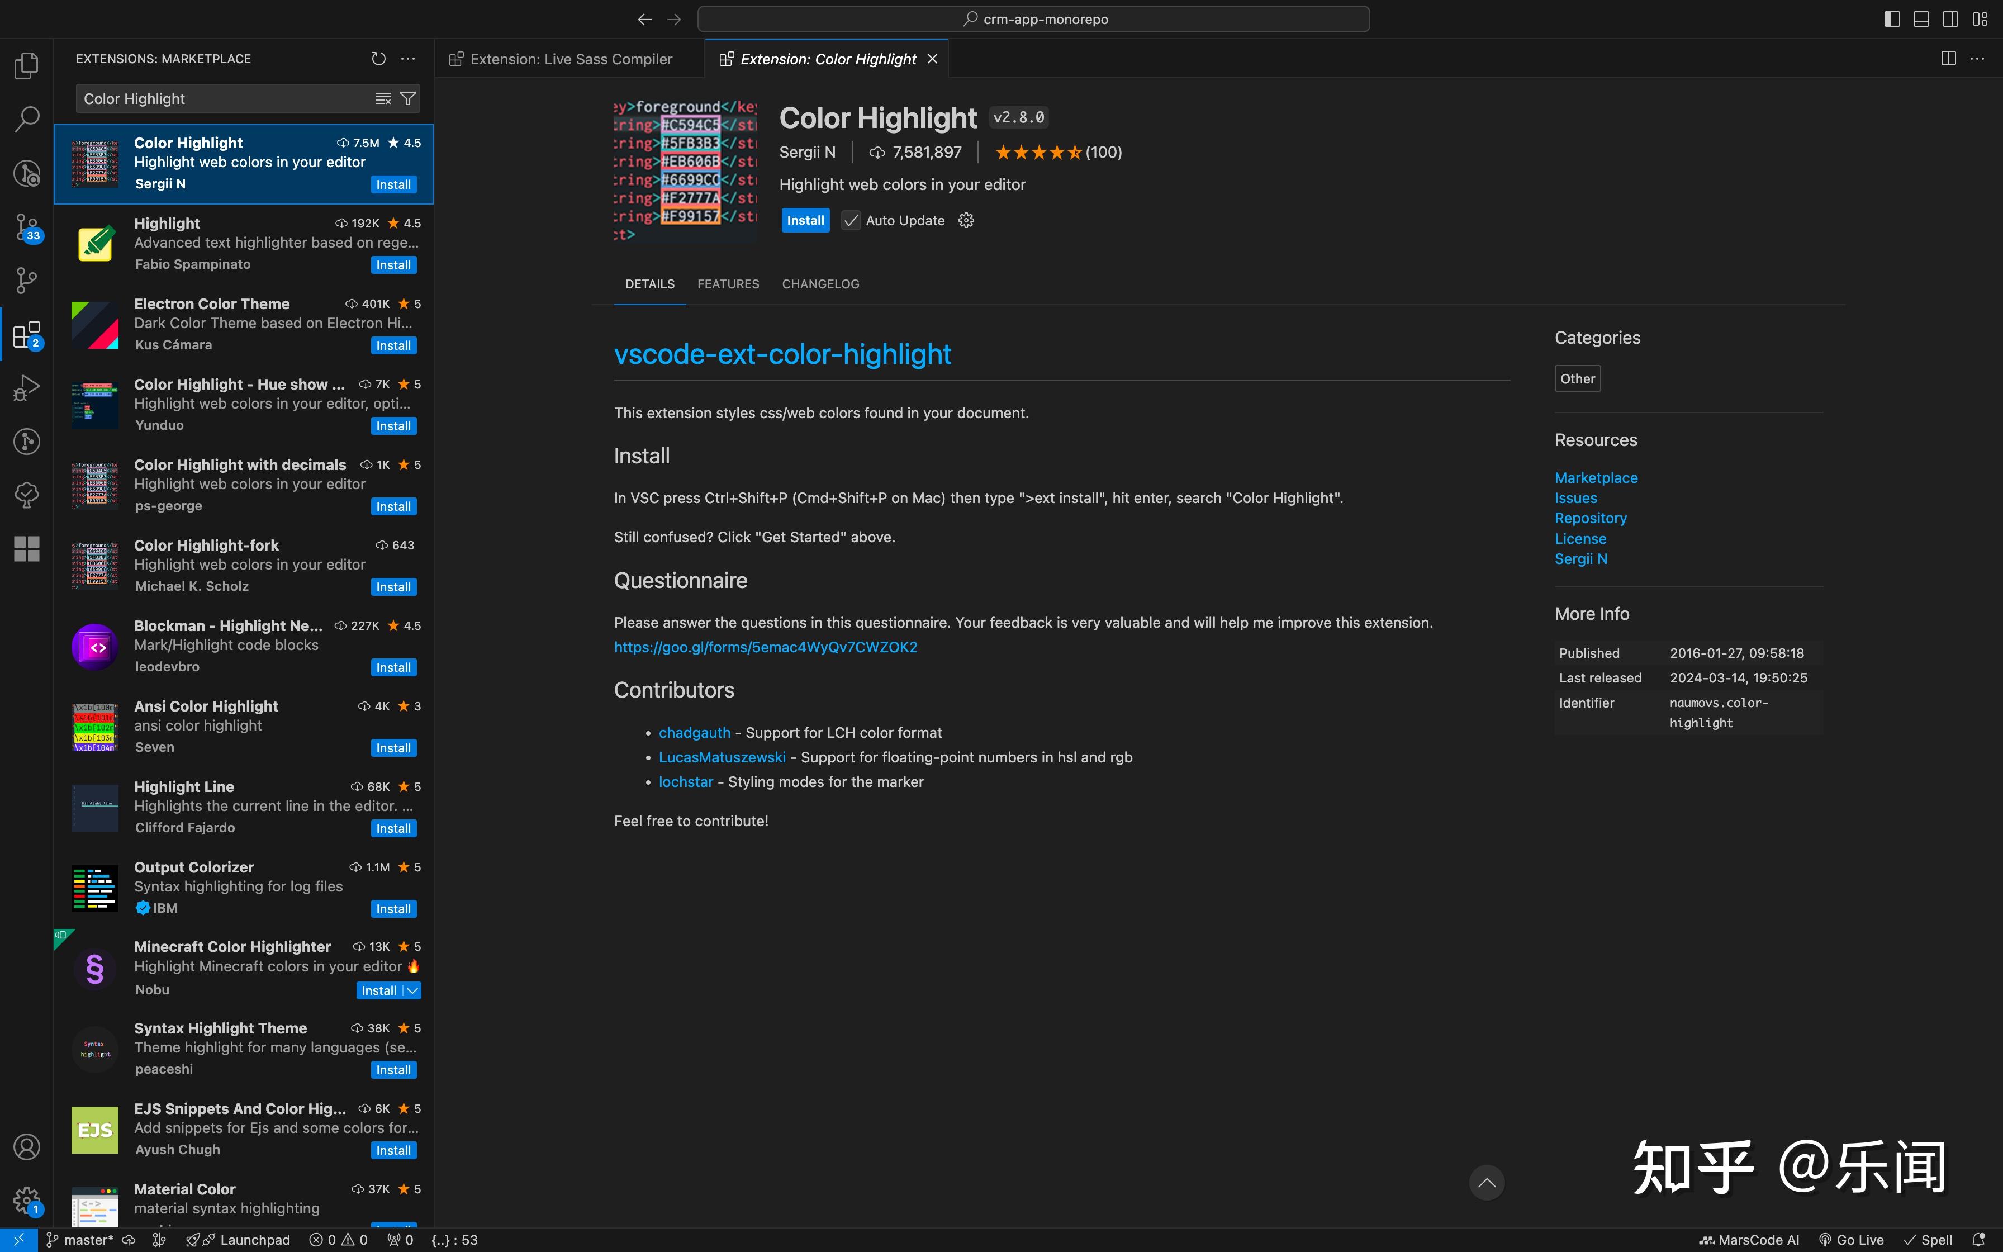Select Blockman - Highlight Nested Code Blocks entry
This screenshot has height=1252, width=2003.
click(x=243, y=647)
